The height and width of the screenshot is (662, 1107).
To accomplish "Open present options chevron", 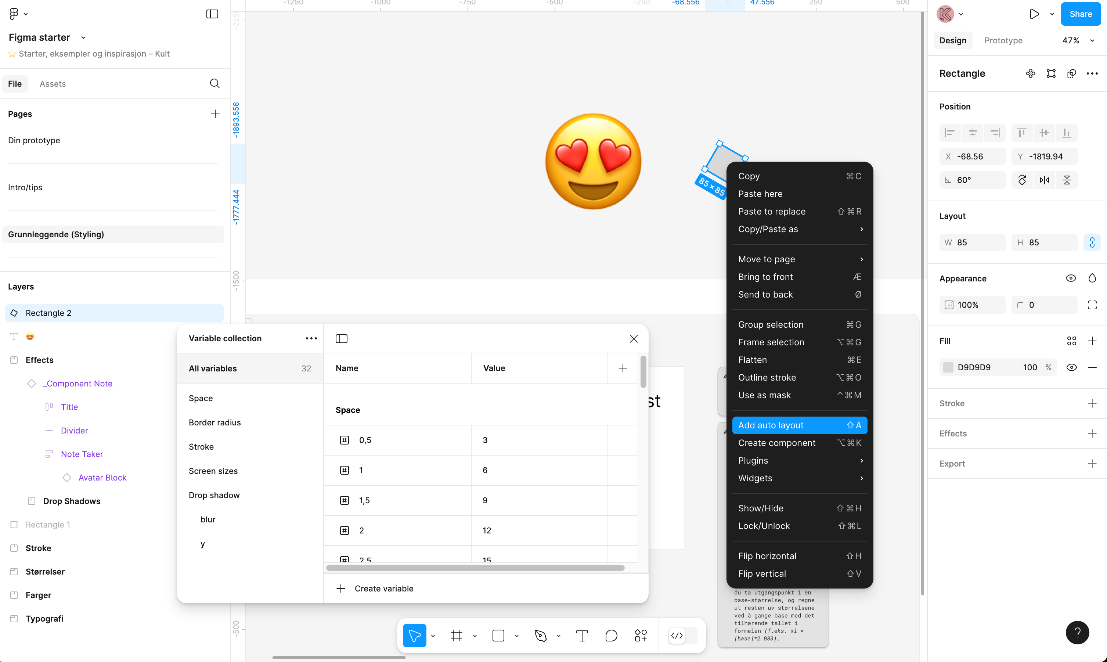I will (1052, 14).
